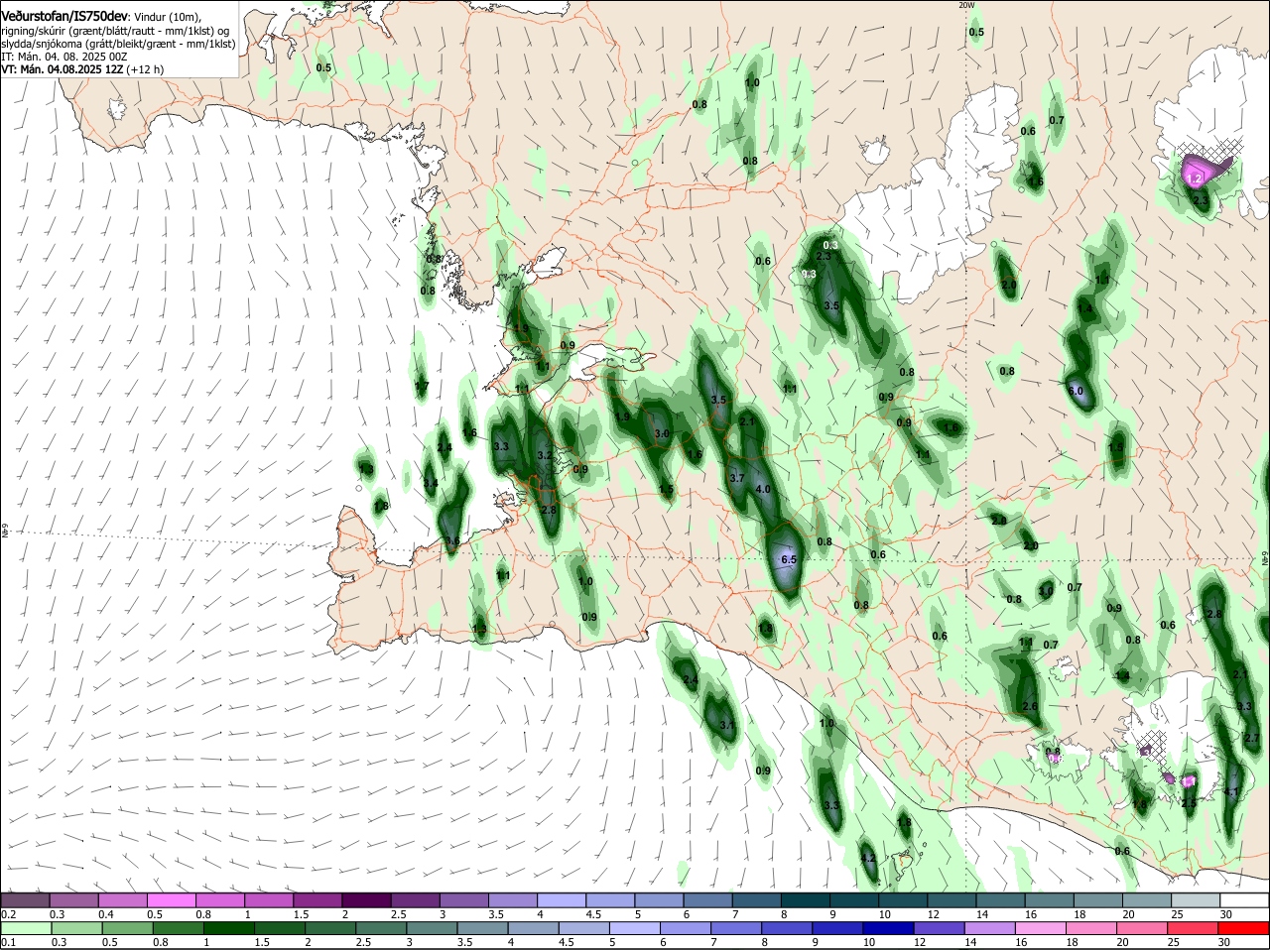Click the 3.2 rainfall value label
This screenshot has height=950, width=1270.
[544, 455]
